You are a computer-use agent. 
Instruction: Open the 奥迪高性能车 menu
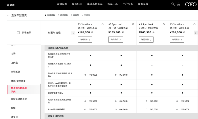click(95, 4)
